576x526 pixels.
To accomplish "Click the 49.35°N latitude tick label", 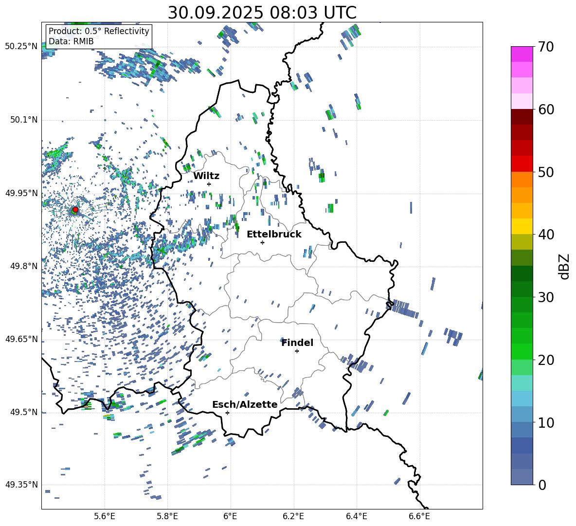I will pyautogui.click(x=21, y=485).
